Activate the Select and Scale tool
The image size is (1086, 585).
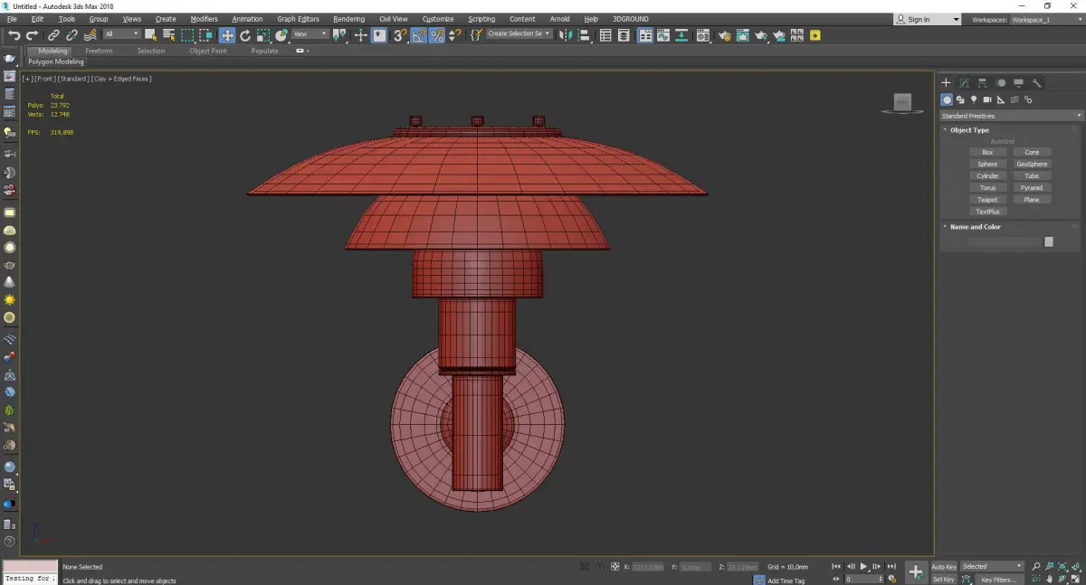(262, 35)
